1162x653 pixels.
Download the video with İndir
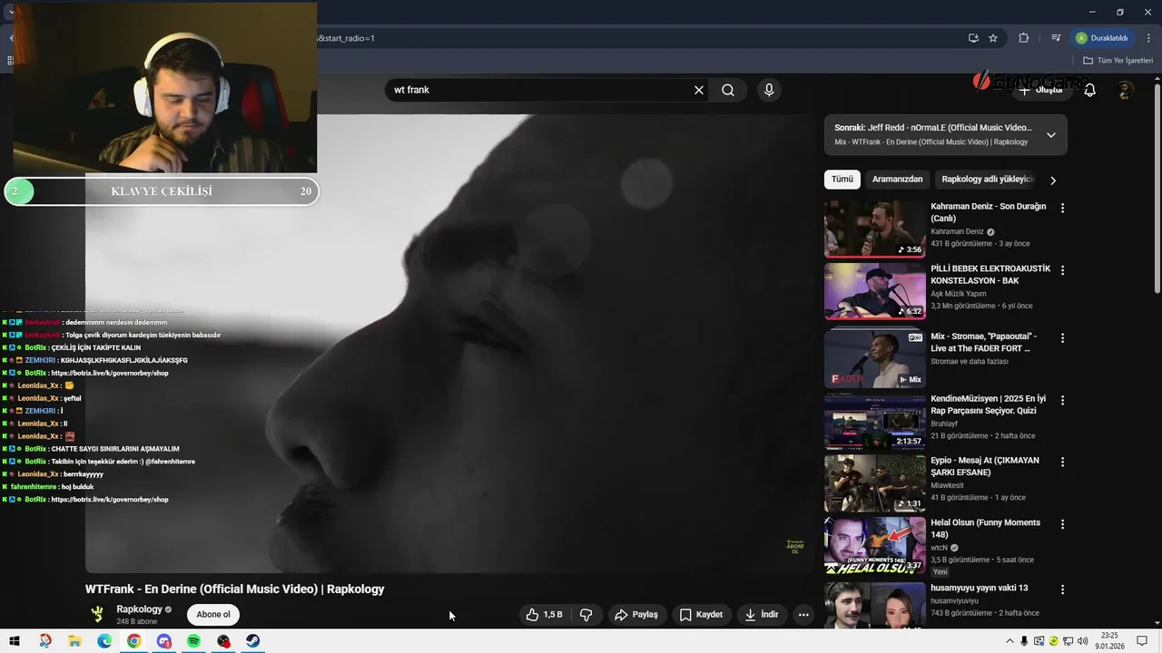761,614
